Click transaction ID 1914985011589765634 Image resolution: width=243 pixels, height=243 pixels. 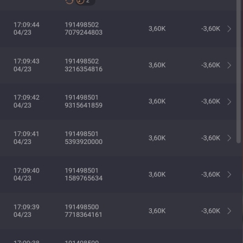point(83,174)
